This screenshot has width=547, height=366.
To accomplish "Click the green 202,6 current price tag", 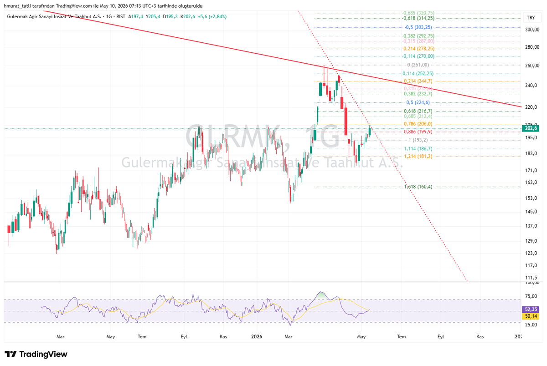I will (x=531, y=129).
